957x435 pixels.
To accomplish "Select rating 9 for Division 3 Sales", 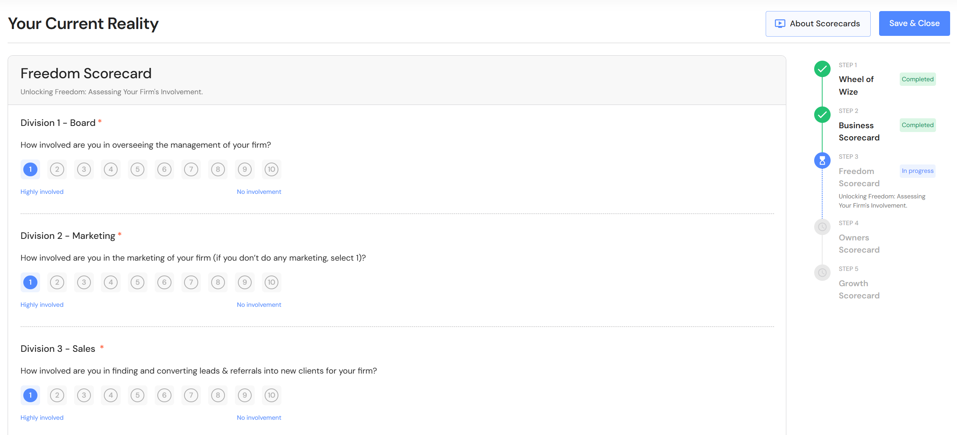I will click(x=245, y=395).
